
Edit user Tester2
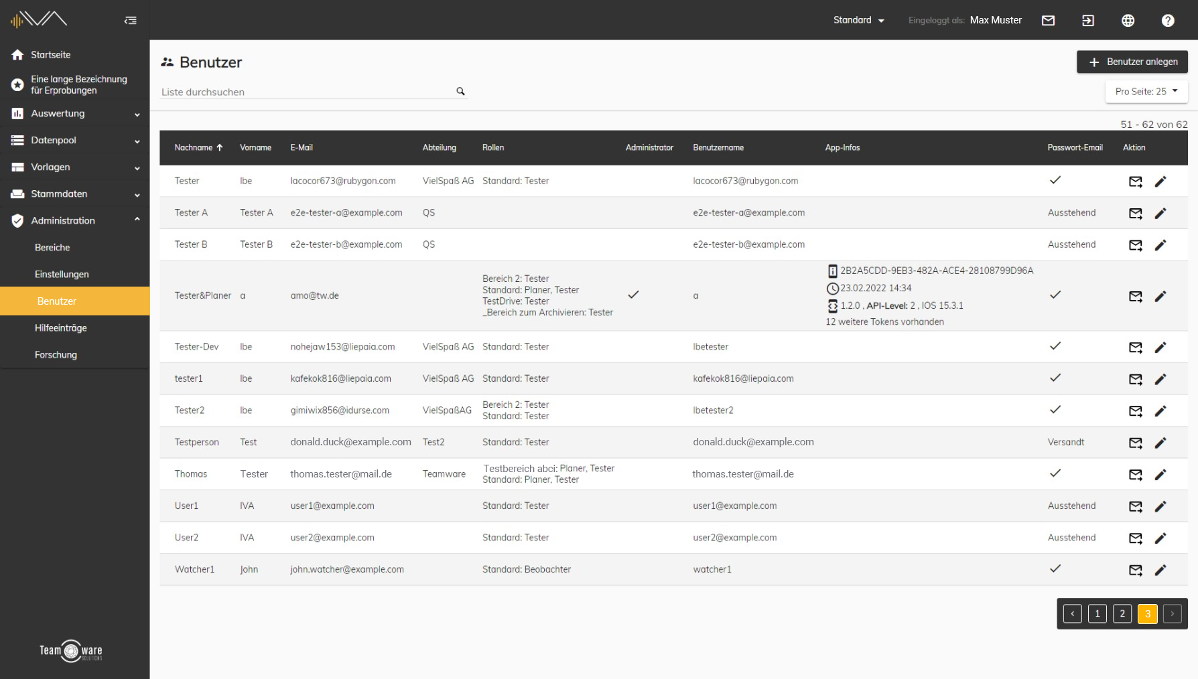[1160, 410]
